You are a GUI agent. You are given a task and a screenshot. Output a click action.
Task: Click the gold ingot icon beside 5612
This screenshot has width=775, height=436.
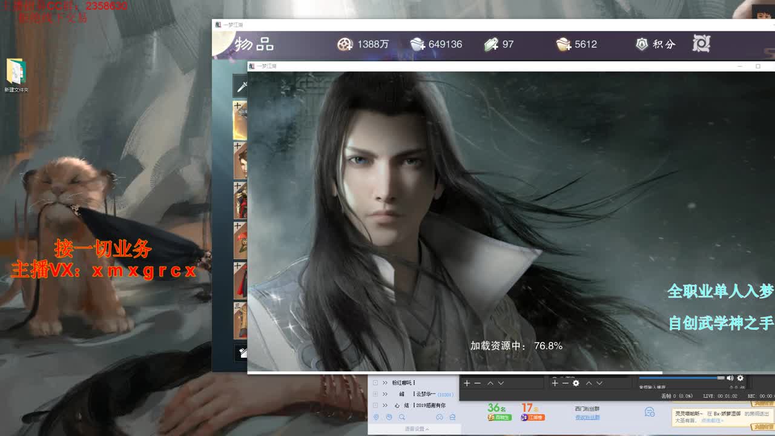coord(564,44)
